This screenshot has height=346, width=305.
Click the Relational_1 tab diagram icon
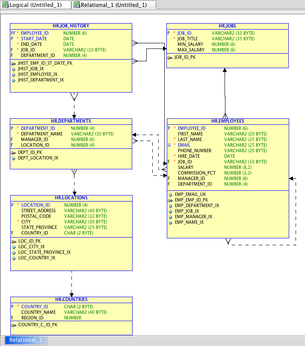(x=77, y=5)
